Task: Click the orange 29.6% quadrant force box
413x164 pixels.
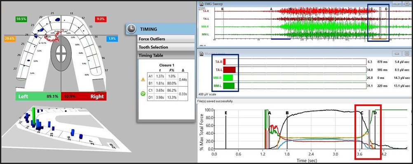Action: pyautogui.click(x=10, y=39)
